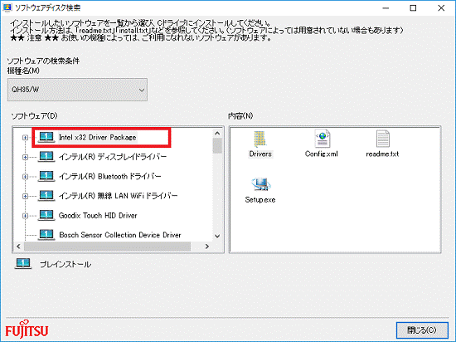The image size is (456, 342).
Task: Select インテル(R) 無線 LAN WiFi ドライバー text
Action: point(118,196)
